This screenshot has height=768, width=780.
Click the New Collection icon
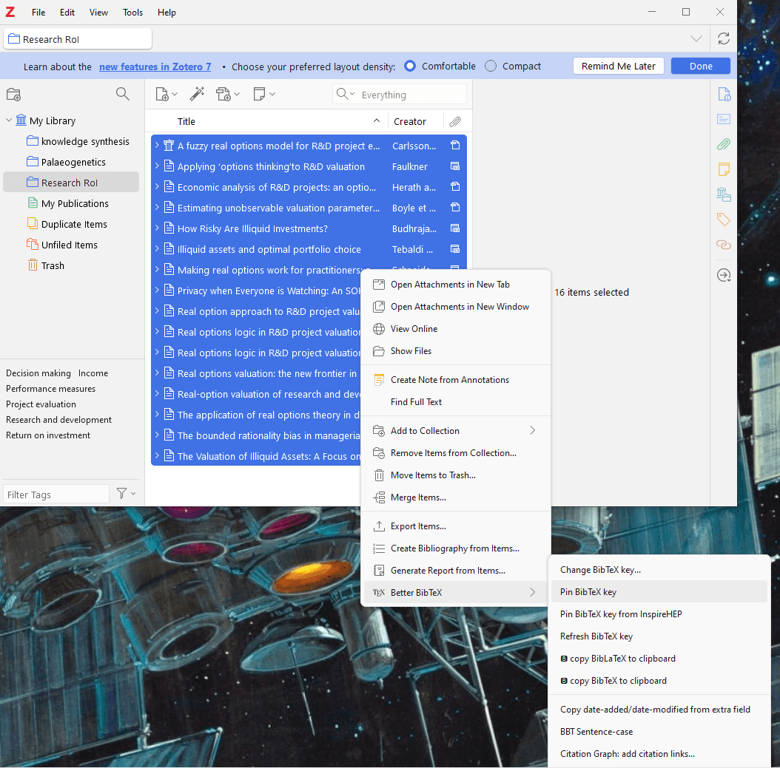coord(13,95)
